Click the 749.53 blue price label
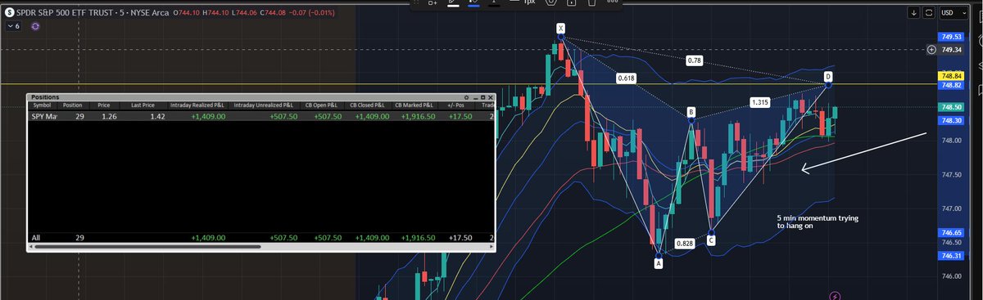This screenshot has height=300, width=983. click(952, 37)
